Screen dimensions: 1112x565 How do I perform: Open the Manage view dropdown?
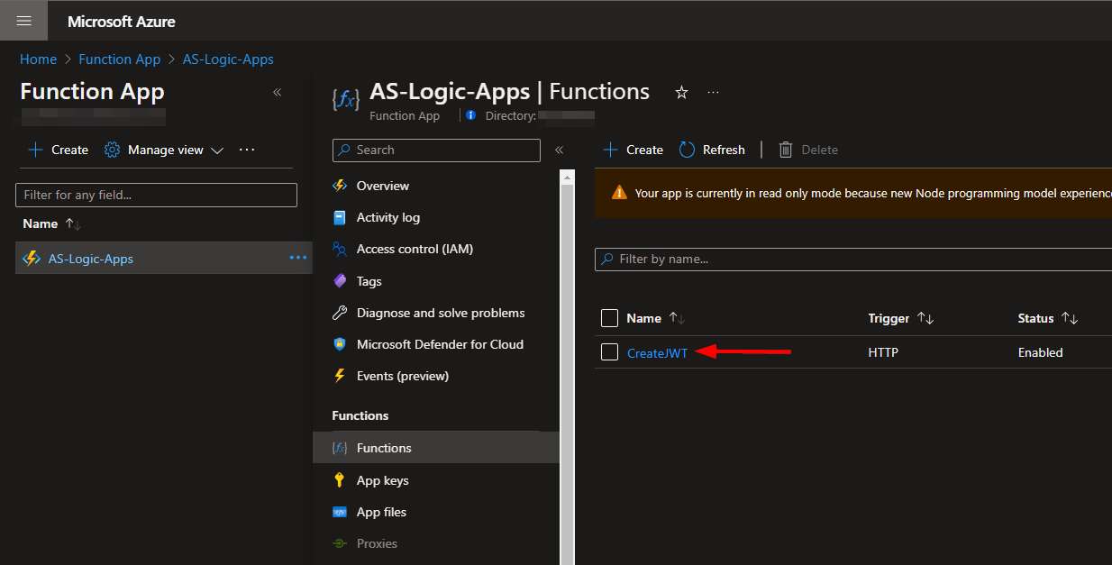point(164,150)
